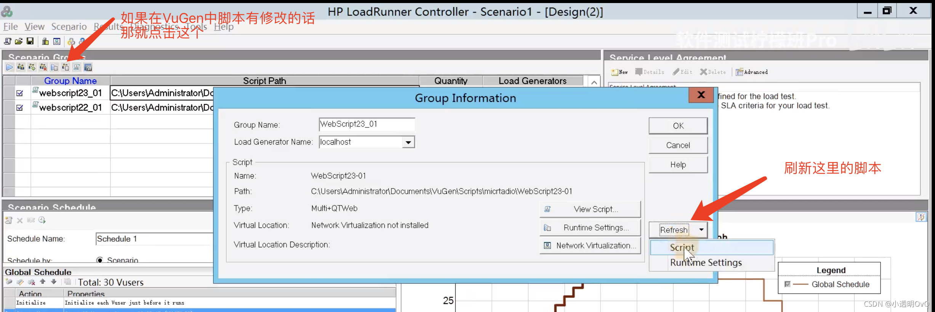Click the graph options icon at top-right of schedule graph

click(921, 217)
